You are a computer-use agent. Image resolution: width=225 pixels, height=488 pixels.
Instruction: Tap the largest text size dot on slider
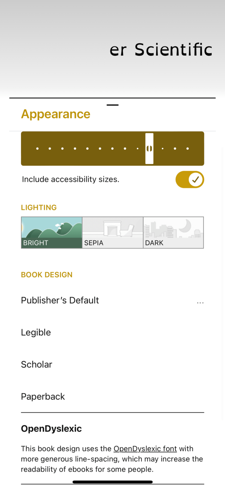coord(188,148)
